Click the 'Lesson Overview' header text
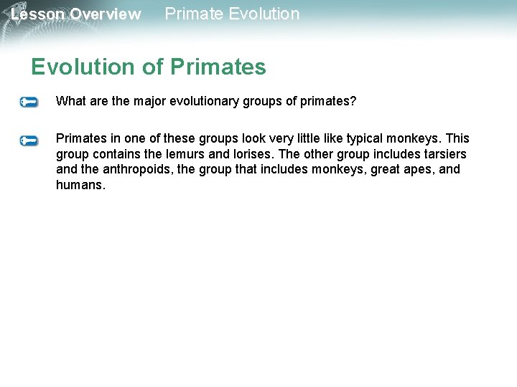 [x=76, y=14]
